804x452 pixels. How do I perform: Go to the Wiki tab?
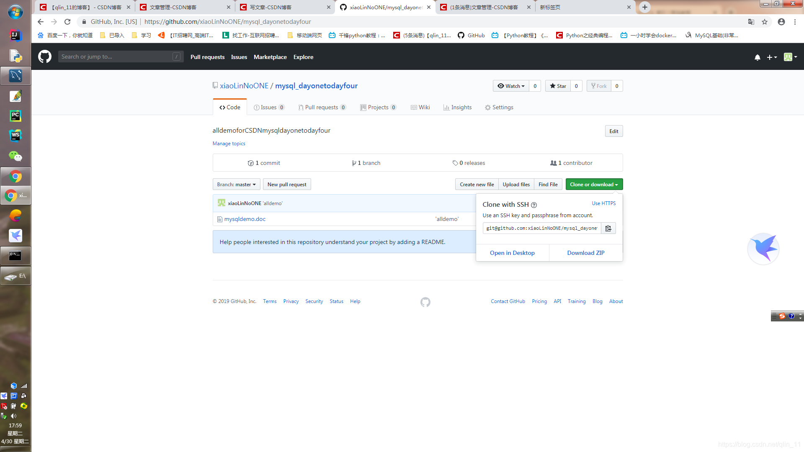pos(420,108)
